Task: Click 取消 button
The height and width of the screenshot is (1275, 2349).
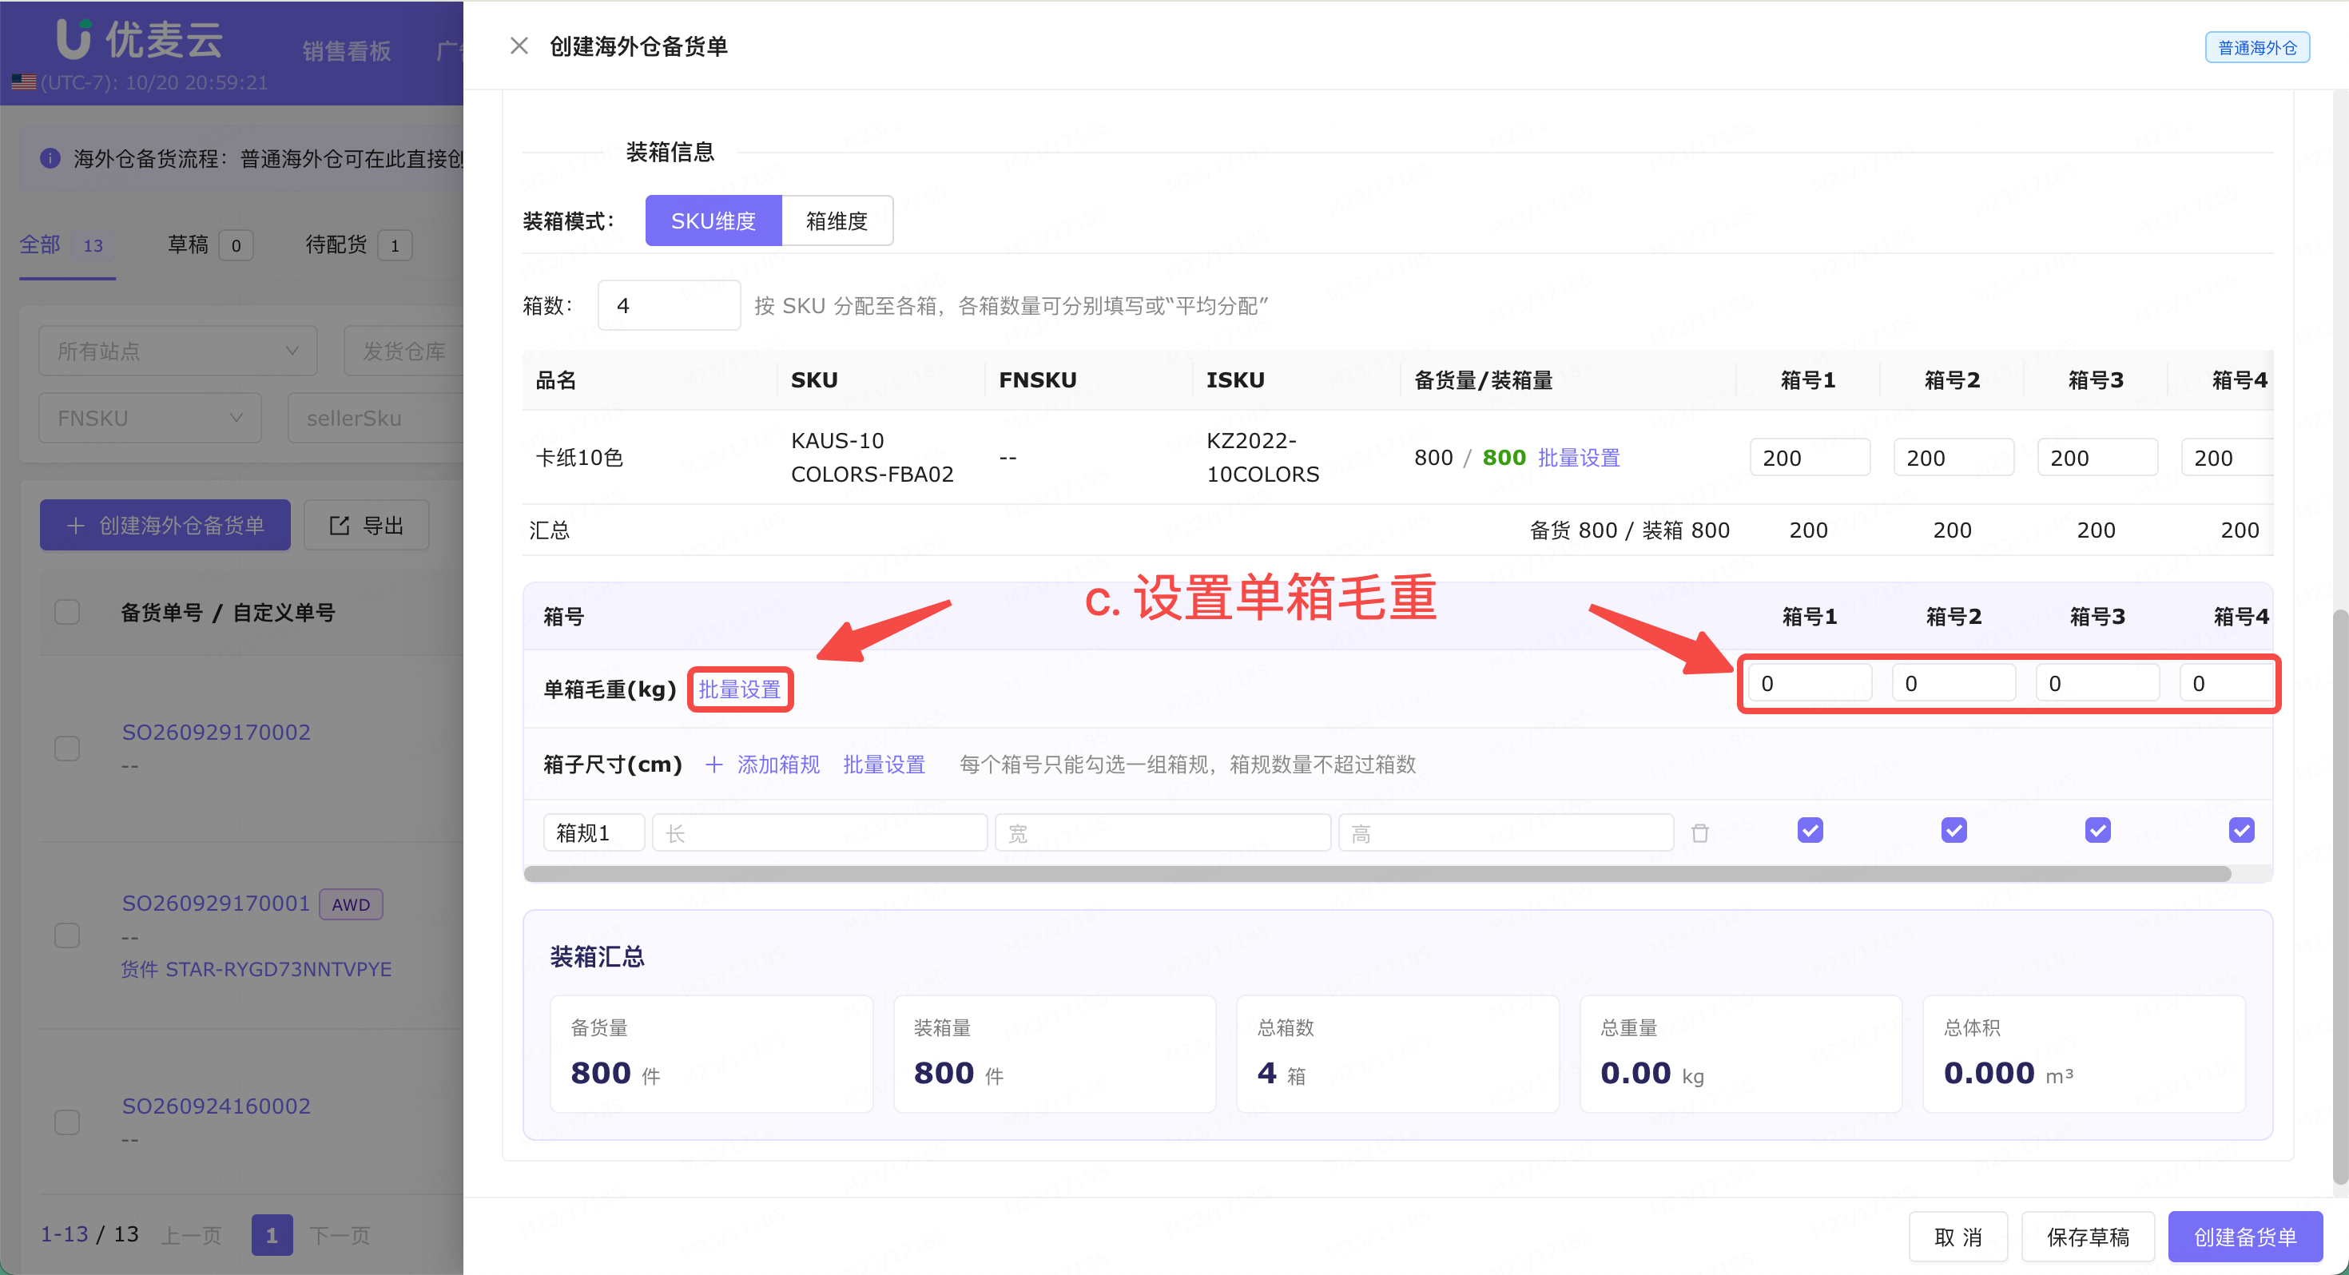Action: click(1957, 1237)
